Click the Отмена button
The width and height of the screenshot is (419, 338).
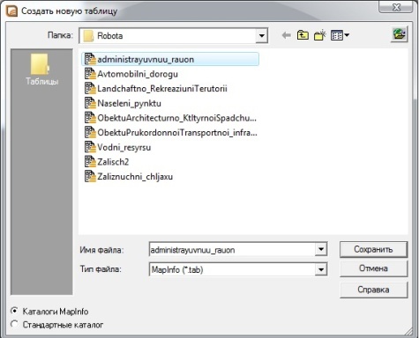pos(373,268)
